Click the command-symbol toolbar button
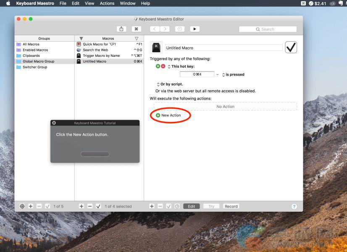 [136, 29]
